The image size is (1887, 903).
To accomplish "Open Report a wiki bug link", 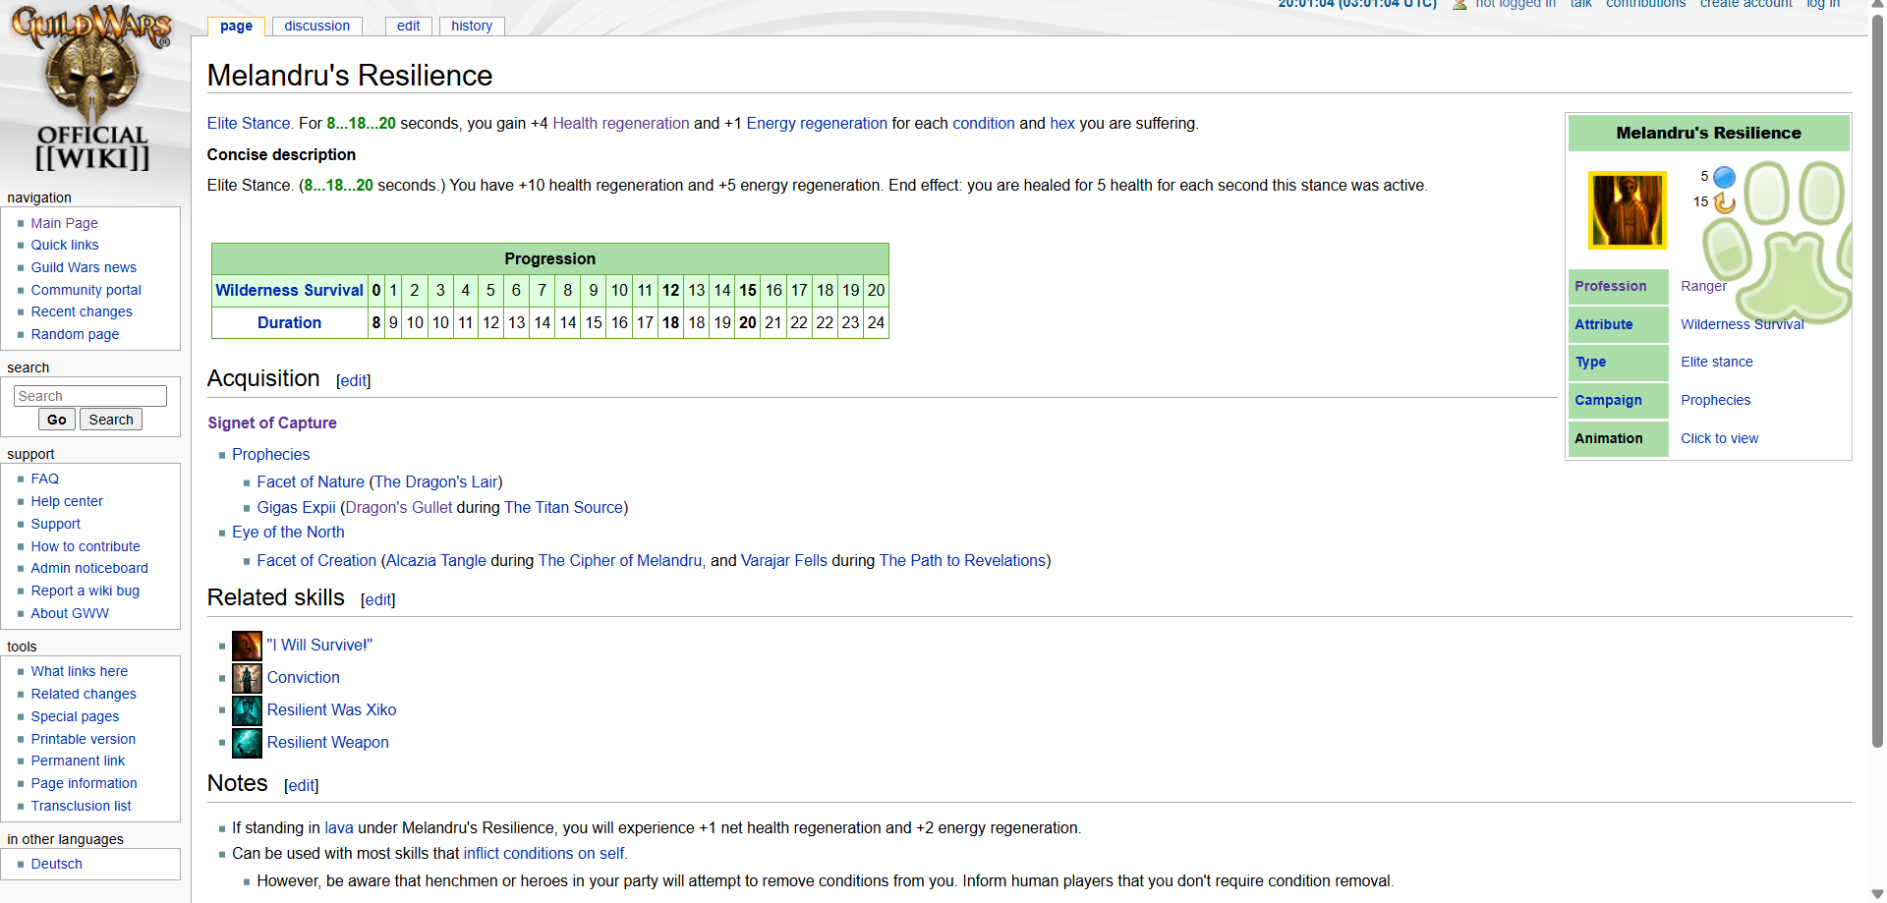I will [86, 591].
